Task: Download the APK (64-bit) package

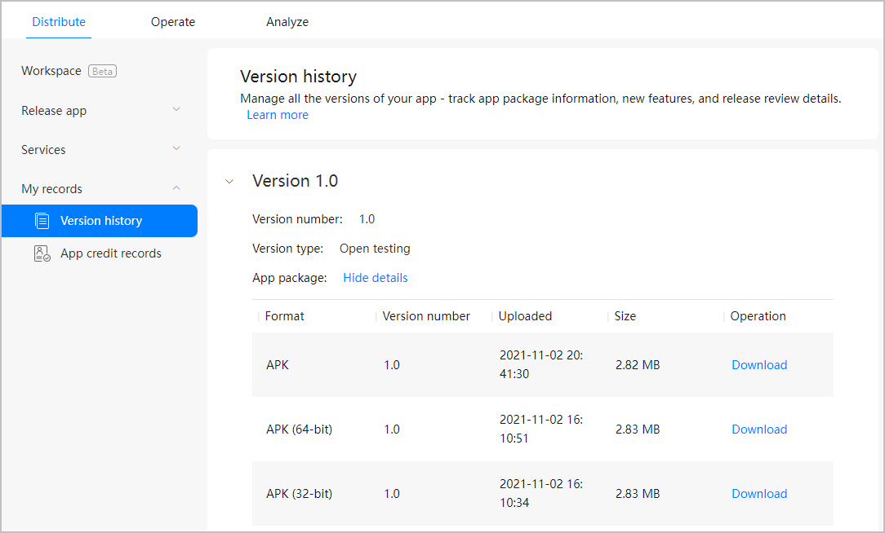Action: [759, 429]
